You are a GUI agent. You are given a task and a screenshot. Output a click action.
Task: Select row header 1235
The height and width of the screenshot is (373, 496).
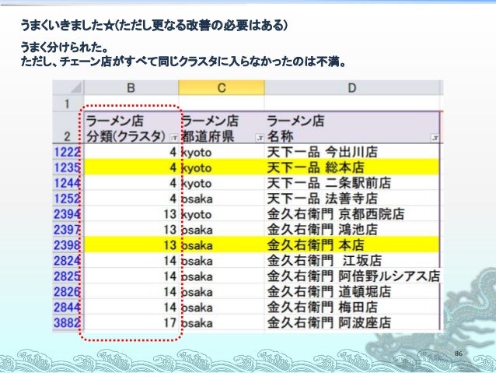click(x=67, y=167)
